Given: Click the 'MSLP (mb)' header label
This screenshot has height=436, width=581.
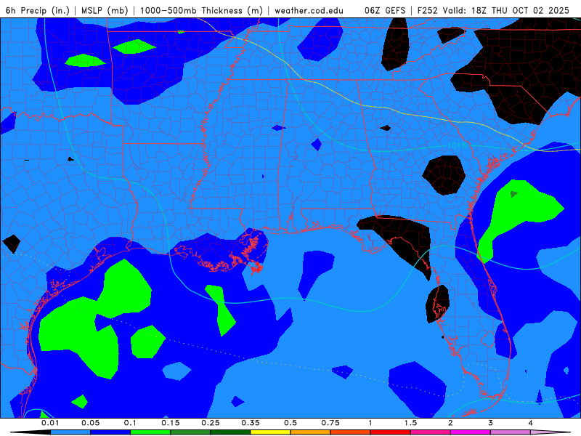Looking at the screenshot, I should pyautogui.click(x=105, y=10).
